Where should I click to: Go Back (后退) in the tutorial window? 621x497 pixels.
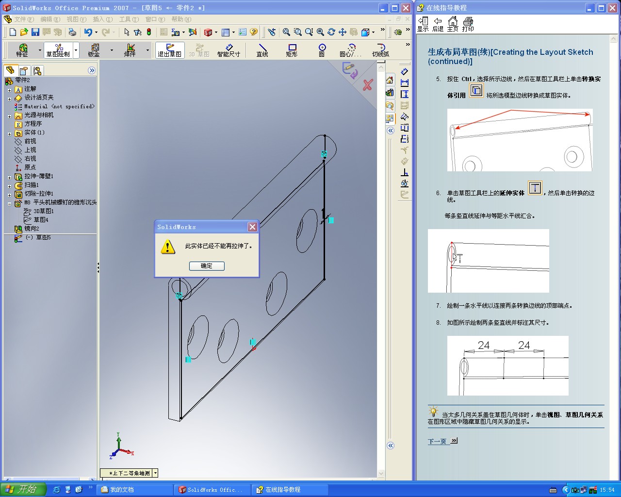tap(438, 24)
